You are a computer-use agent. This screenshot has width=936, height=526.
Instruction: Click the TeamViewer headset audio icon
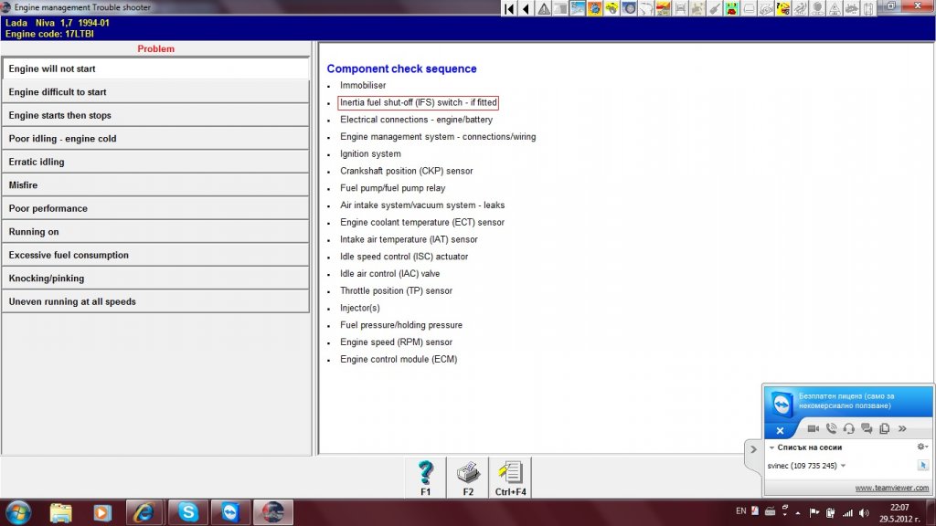(849, 429)
